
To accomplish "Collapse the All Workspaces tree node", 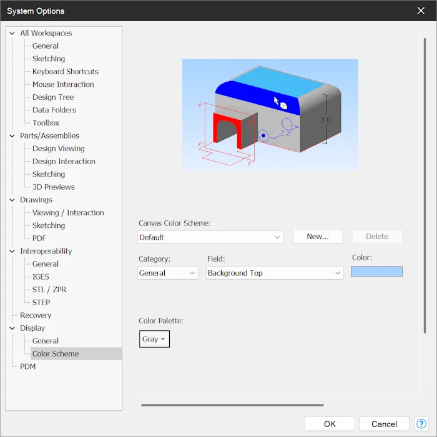I will point(12,33).
